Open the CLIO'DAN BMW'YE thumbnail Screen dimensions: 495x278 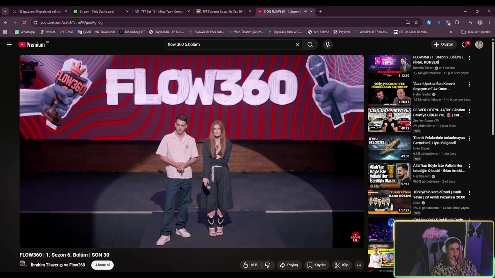(x=389, y=120)
